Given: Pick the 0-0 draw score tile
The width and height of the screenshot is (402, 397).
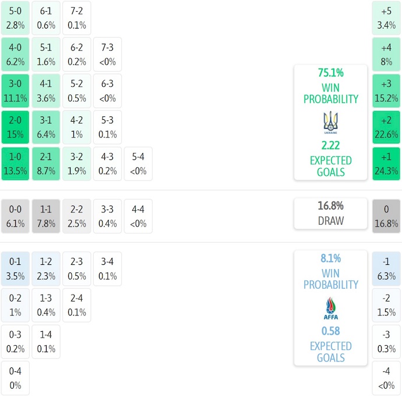Looking at the screenshot, I should [15, 216].
